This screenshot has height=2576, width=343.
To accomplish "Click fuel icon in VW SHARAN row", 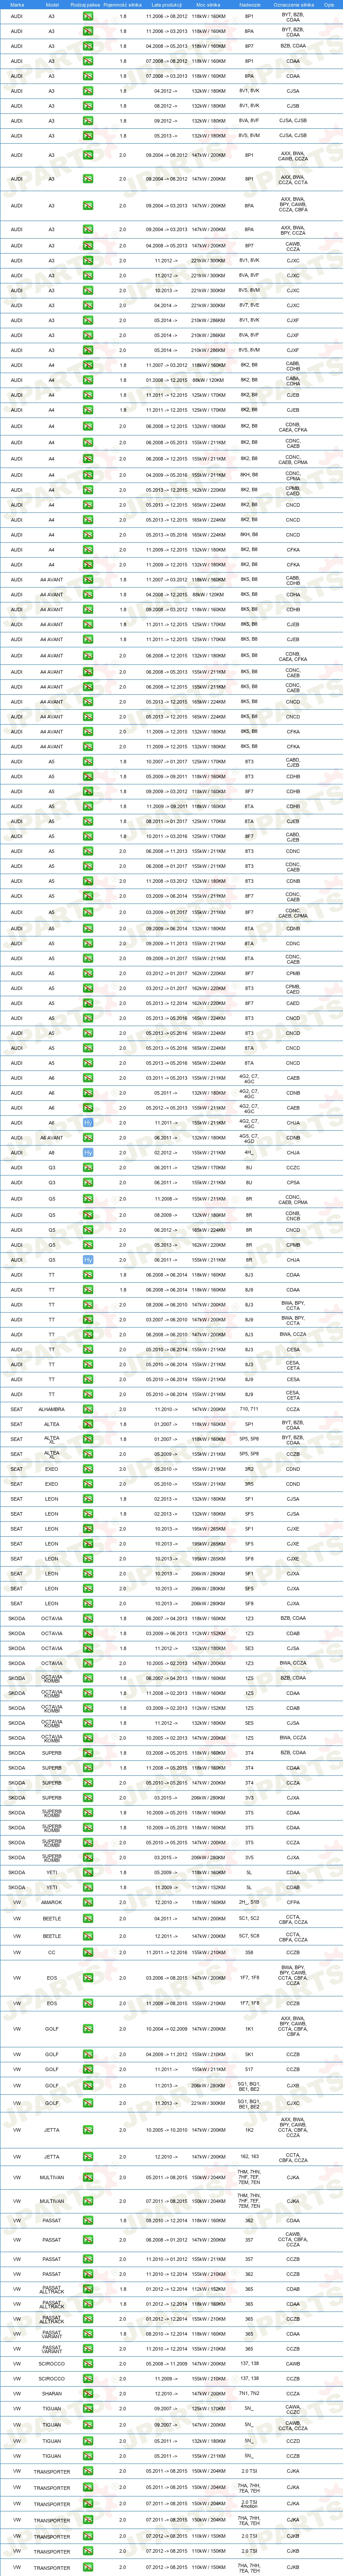I will pyautogui.click(x=88, y=2394).
